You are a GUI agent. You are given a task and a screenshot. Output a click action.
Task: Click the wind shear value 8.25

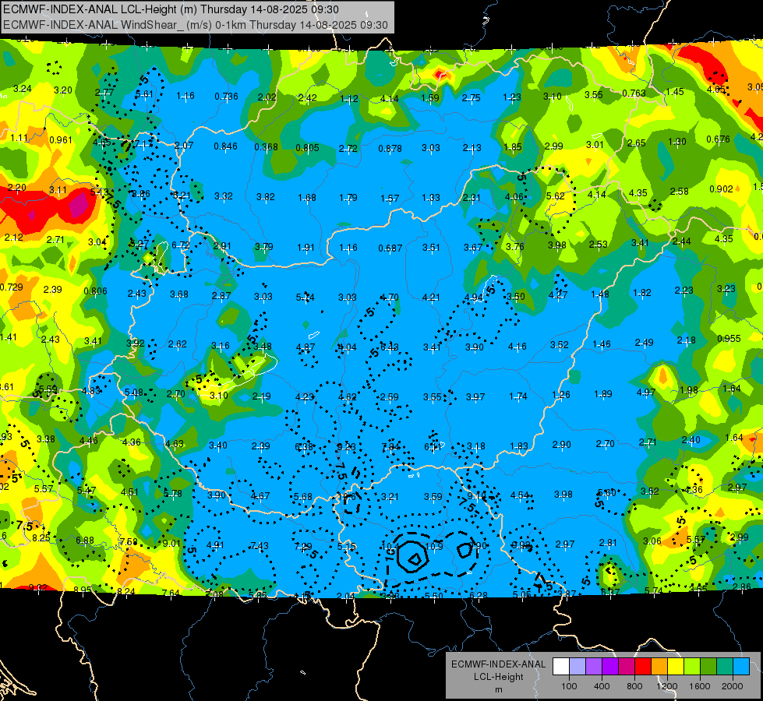tap(41, 537)
